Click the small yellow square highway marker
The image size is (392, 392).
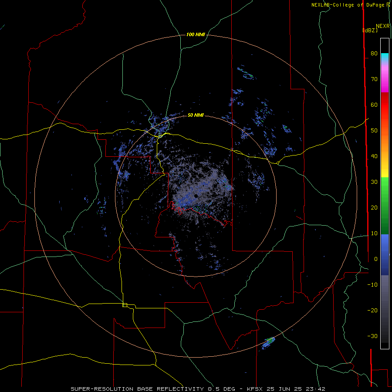click(125, 305)
